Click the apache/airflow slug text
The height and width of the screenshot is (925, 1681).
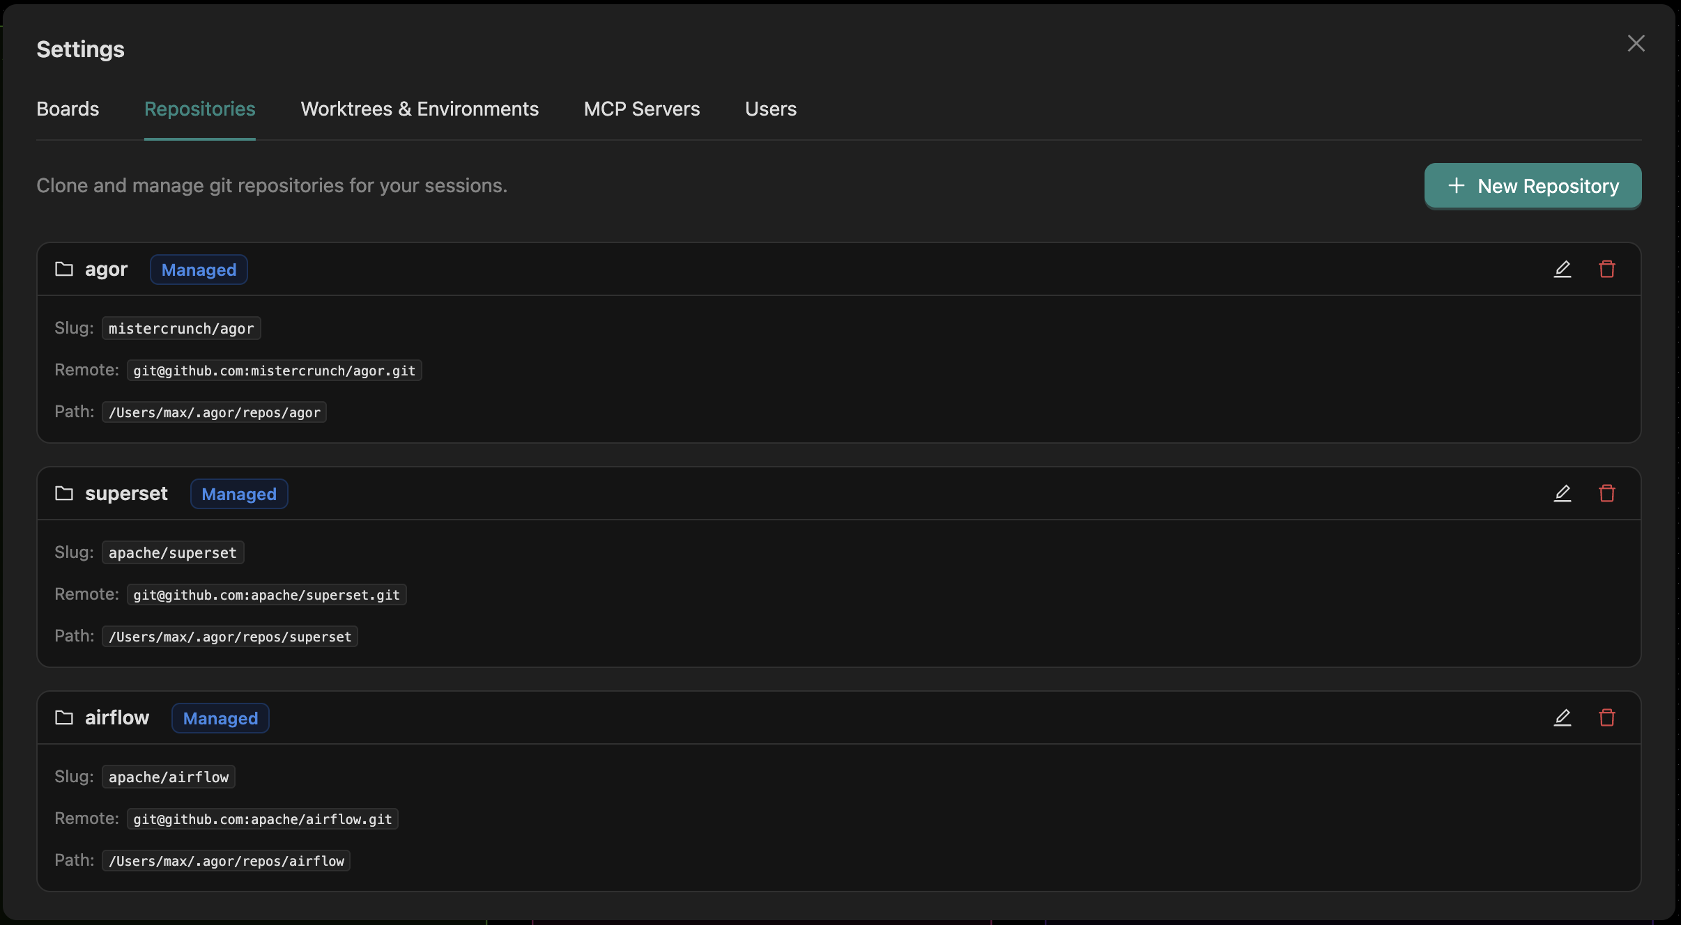pyautogui.click(x=169, y=777)
